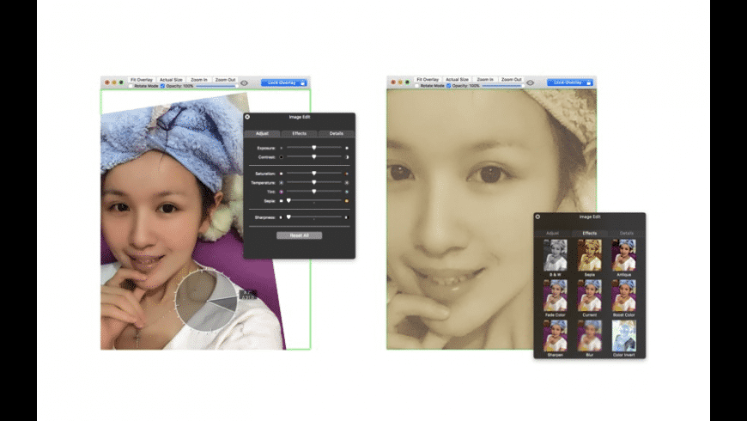The height and width of the screenshot is (421, 747).
Task: Click the warm icon after Temperature slider
Action: coord(347,183)
